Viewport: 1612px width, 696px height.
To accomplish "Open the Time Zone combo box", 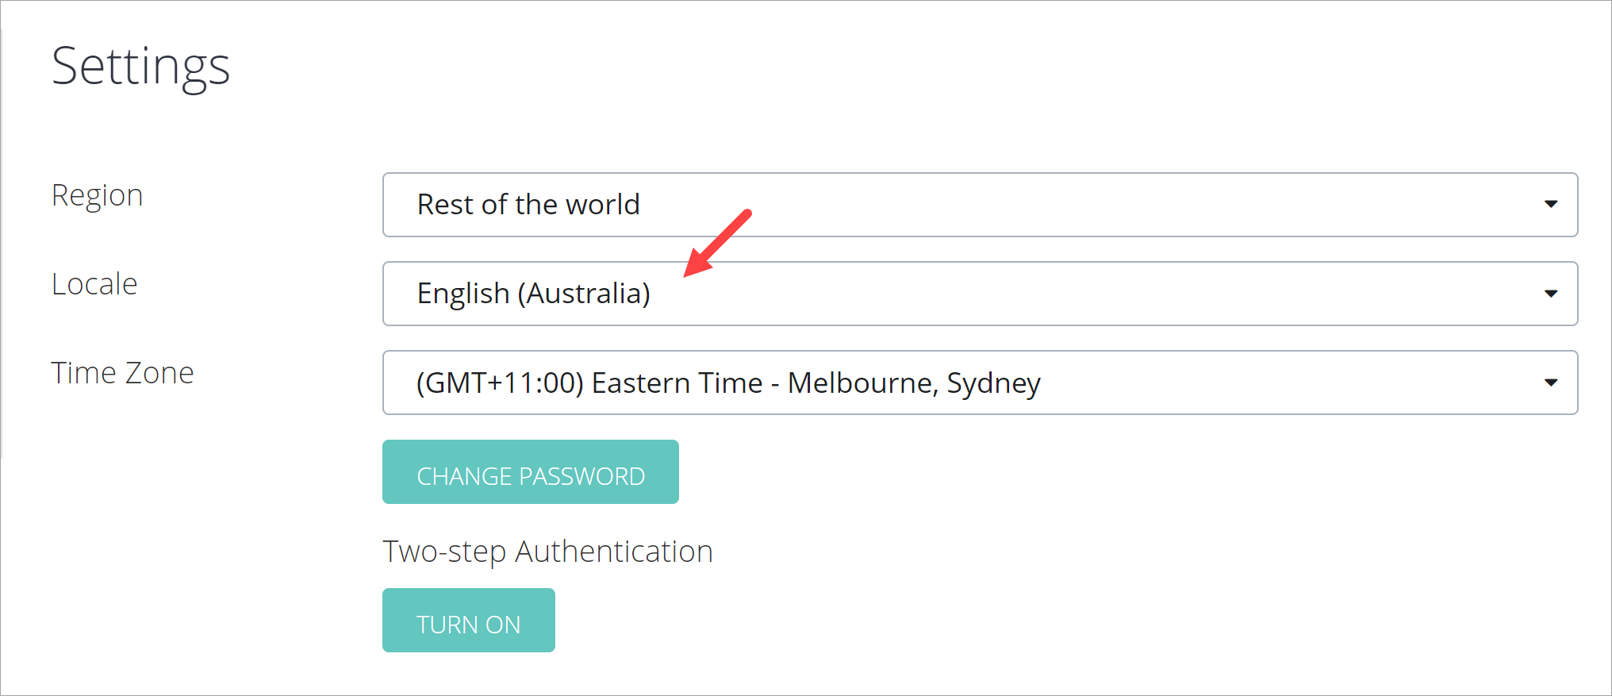I will [x=979, y=383].
